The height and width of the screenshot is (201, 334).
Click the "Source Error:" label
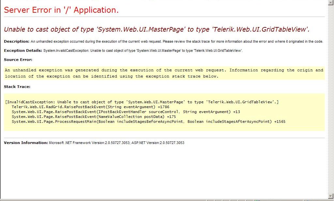point(18,60)
